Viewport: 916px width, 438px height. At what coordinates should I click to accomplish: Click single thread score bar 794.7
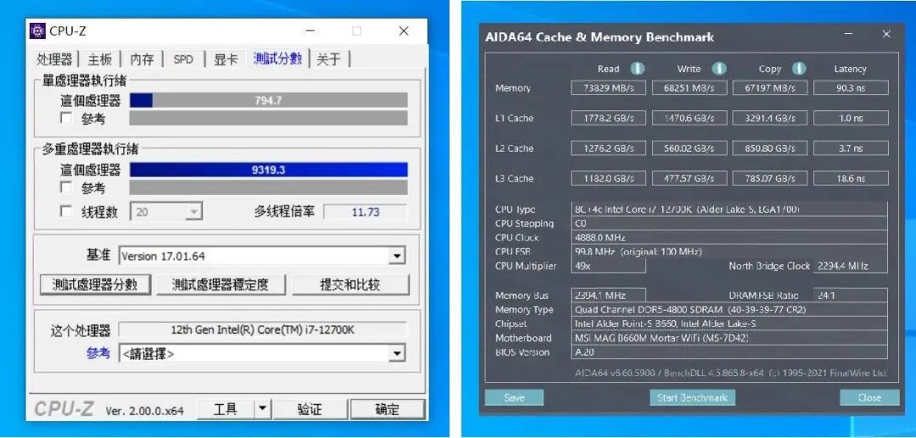(x=268, y=100)
